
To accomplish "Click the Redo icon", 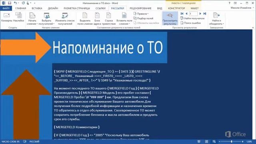I will point(23,3).
